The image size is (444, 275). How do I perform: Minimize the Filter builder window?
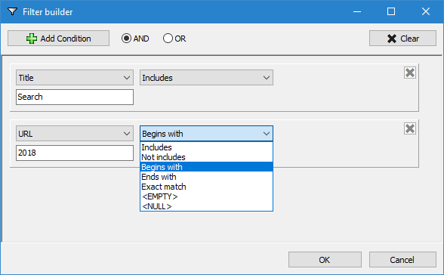[357, 11]
